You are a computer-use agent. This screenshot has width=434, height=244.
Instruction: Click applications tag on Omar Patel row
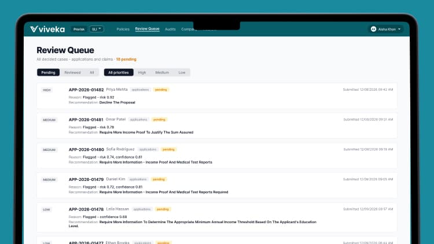tap(139, 120)
